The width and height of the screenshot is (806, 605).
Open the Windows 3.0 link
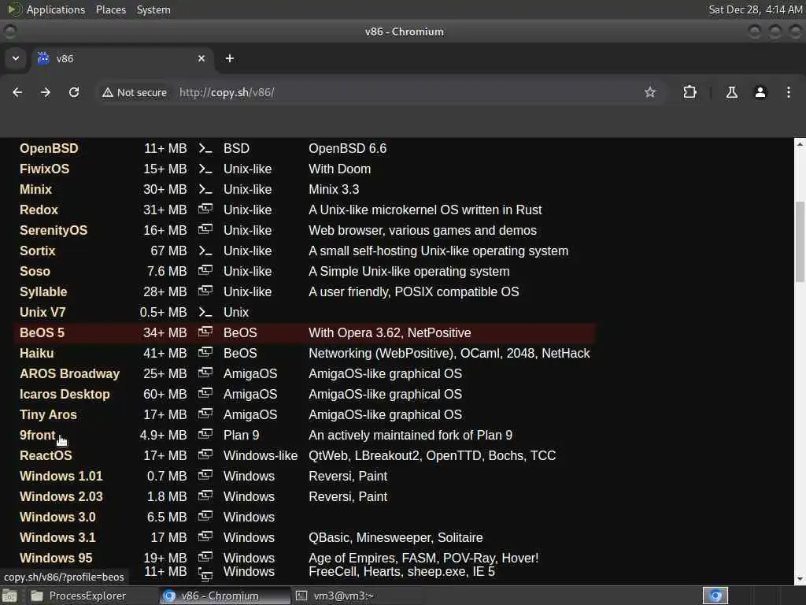tap(57, 517)
